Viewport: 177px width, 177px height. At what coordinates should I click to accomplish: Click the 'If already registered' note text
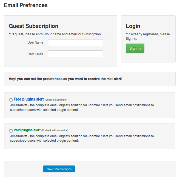148,36
